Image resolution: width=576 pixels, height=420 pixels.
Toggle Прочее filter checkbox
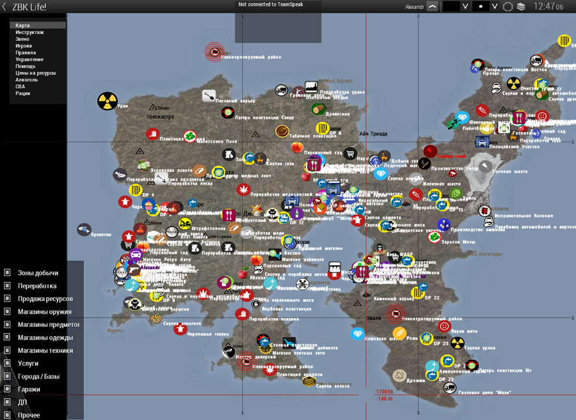point(7,415)
